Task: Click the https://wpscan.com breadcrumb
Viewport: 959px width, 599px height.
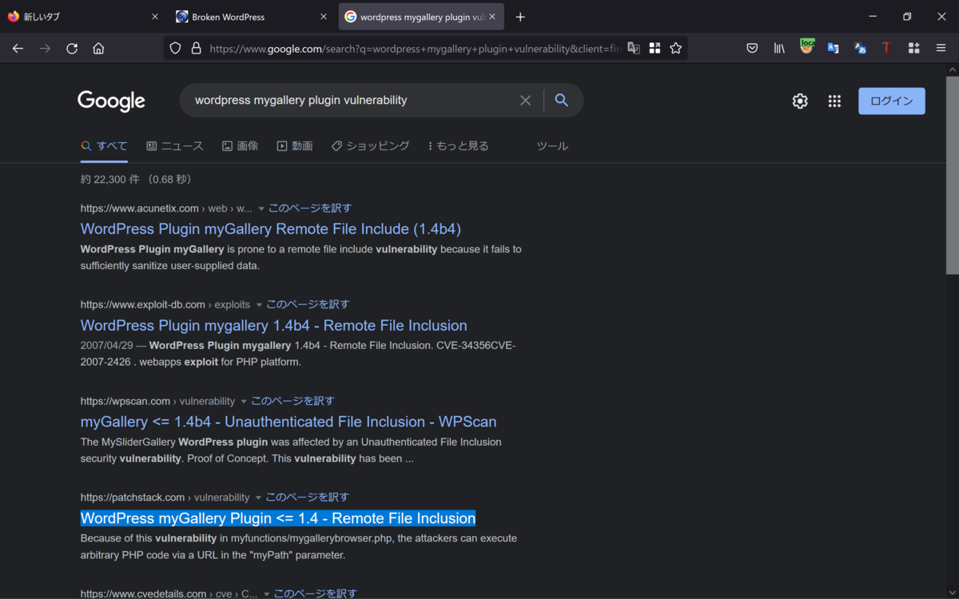Action: point(125,401)
